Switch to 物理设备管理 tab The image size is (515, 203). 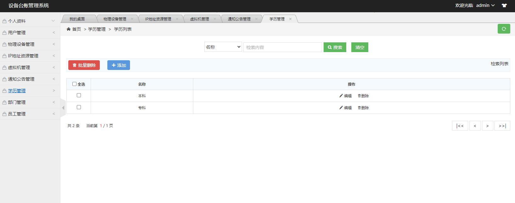click(115, 19)
